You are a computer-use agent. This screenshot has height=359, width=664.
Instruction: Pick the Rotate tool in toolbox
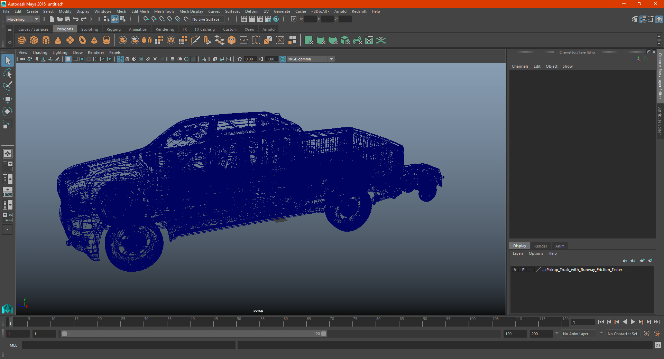tap(8, 111)
